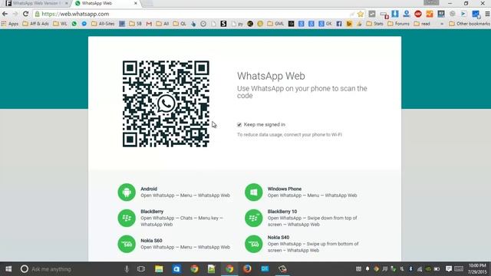This screenshot has width=491, height=276.
Task: Click the WhatsApp green bookmark icon
Action: tap(74, 24)
